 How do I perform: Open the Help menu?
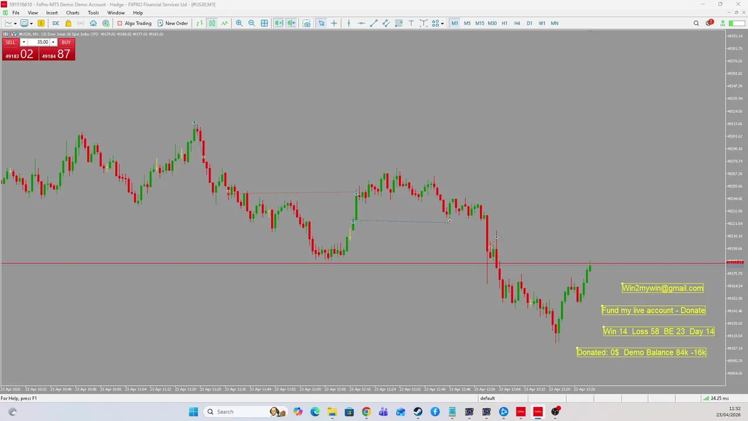pos(138,13)
